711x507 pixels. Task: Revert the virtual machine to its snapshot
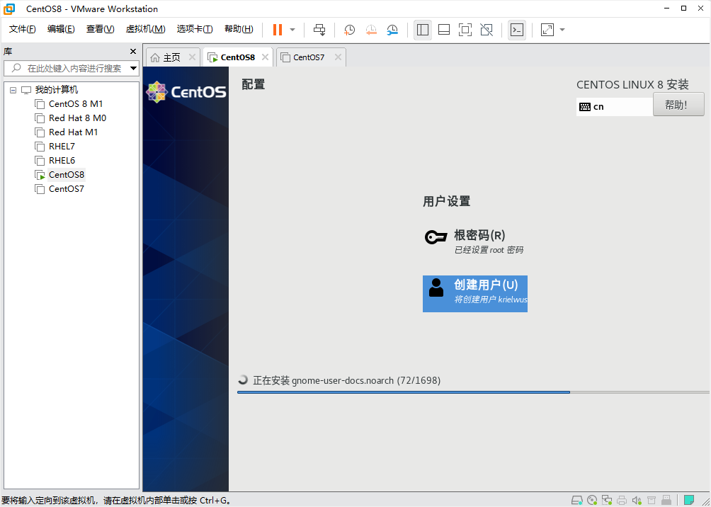click(x=371, y=30)
